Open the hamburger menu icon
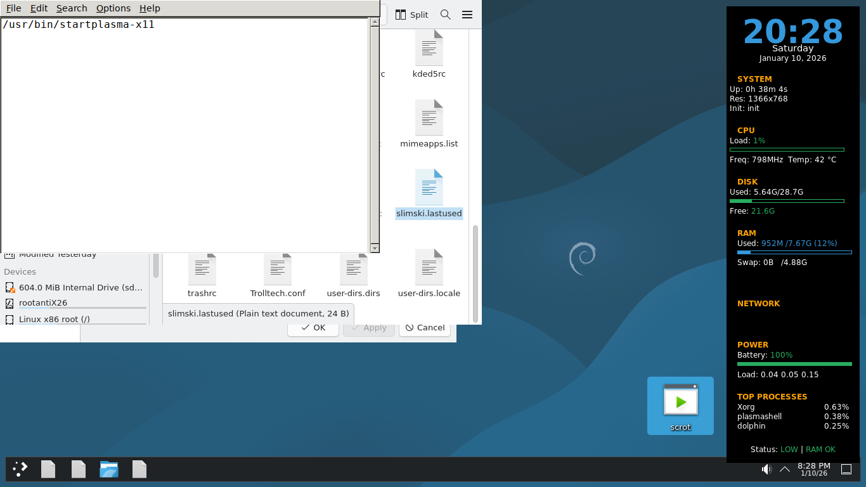Viewport: 866px width, 487px height. tap(467, 15)
